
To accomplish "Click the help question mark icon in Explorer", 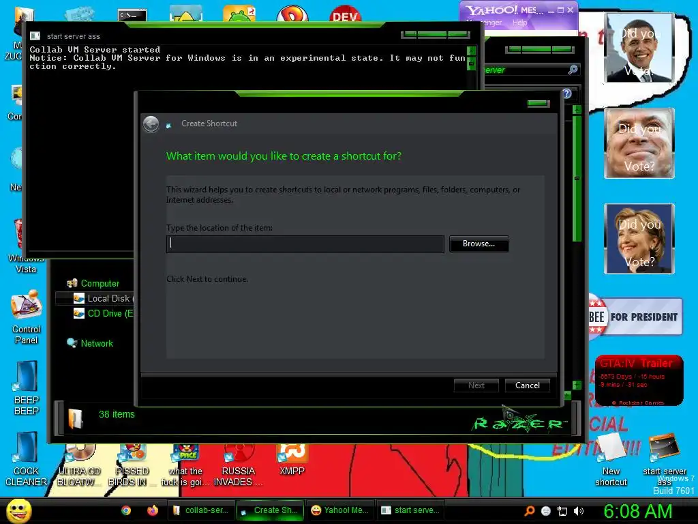I will [x=566, y=93].
